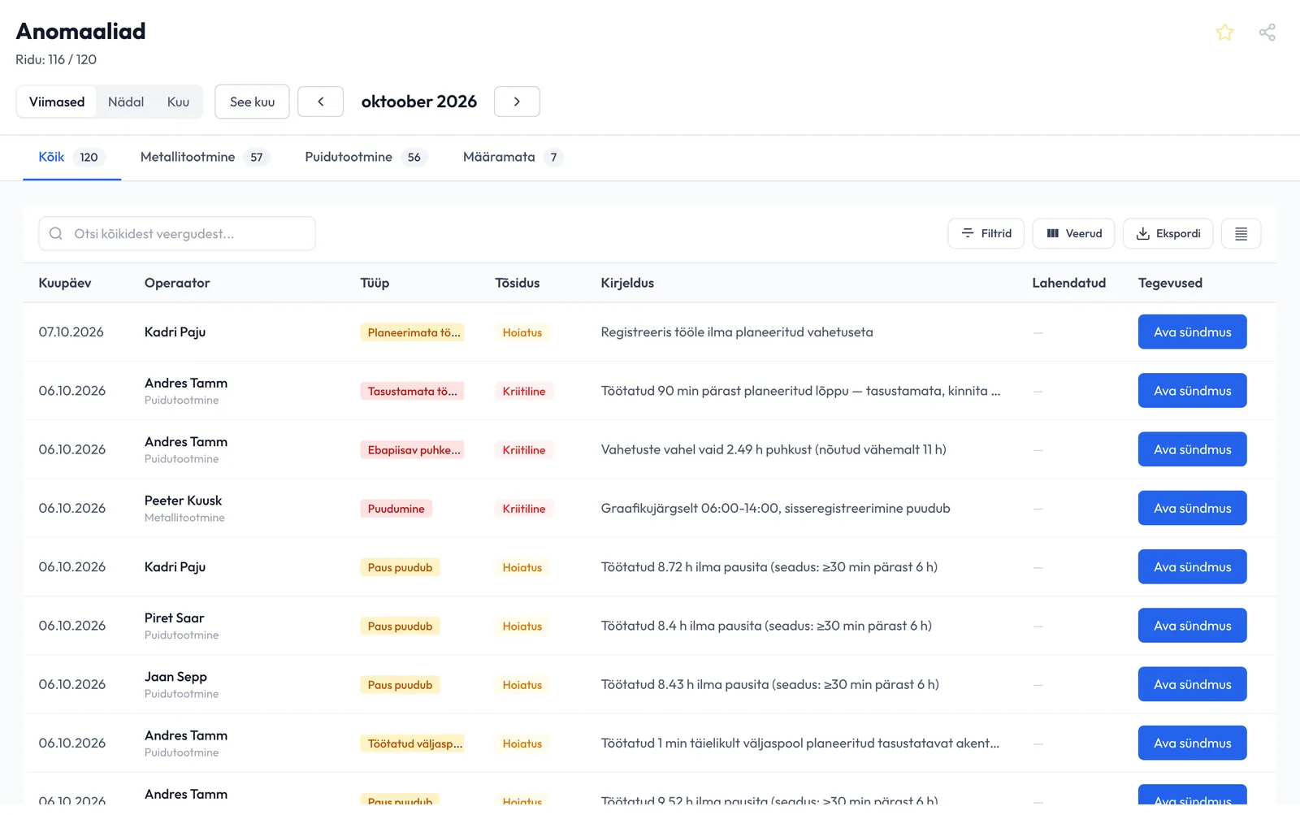Open event for Ebapiisav puhke... row

pyautogui.click(x=1192, y=449)
